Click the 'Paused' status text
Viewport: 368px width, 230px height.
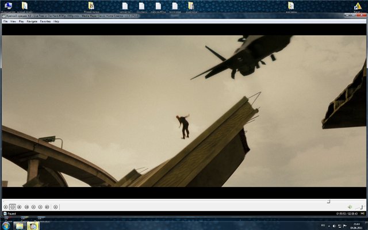pyautogui.click(x=11, y=213)
